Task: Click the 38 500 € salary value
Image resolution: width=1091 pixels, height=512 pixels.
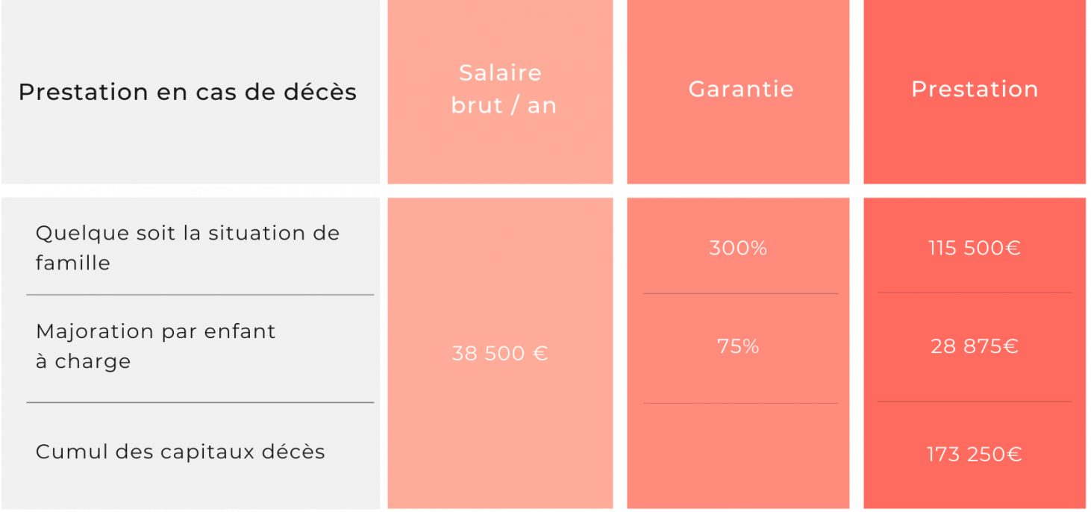Action: [500, 353]
